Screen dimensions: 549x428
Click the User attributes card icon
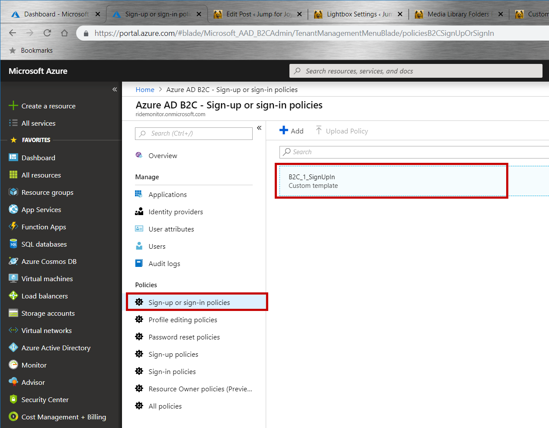click(x=139, y=229)
